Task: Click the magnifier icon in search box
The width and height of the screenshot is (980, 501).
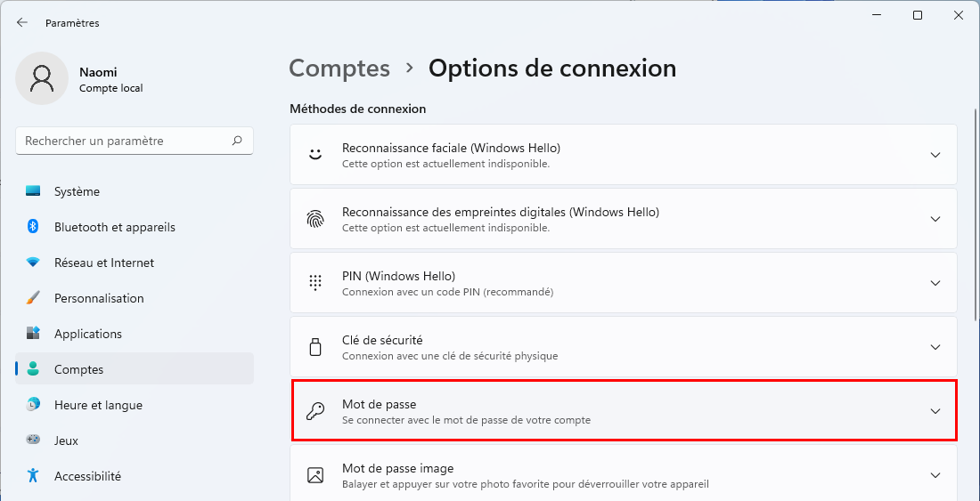Action: point(237,141)
